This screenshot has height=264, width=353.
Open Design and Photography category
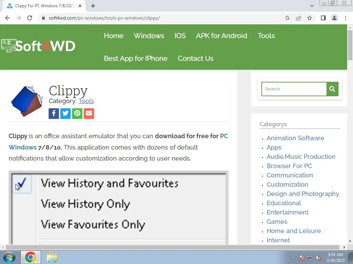[303, 194]
